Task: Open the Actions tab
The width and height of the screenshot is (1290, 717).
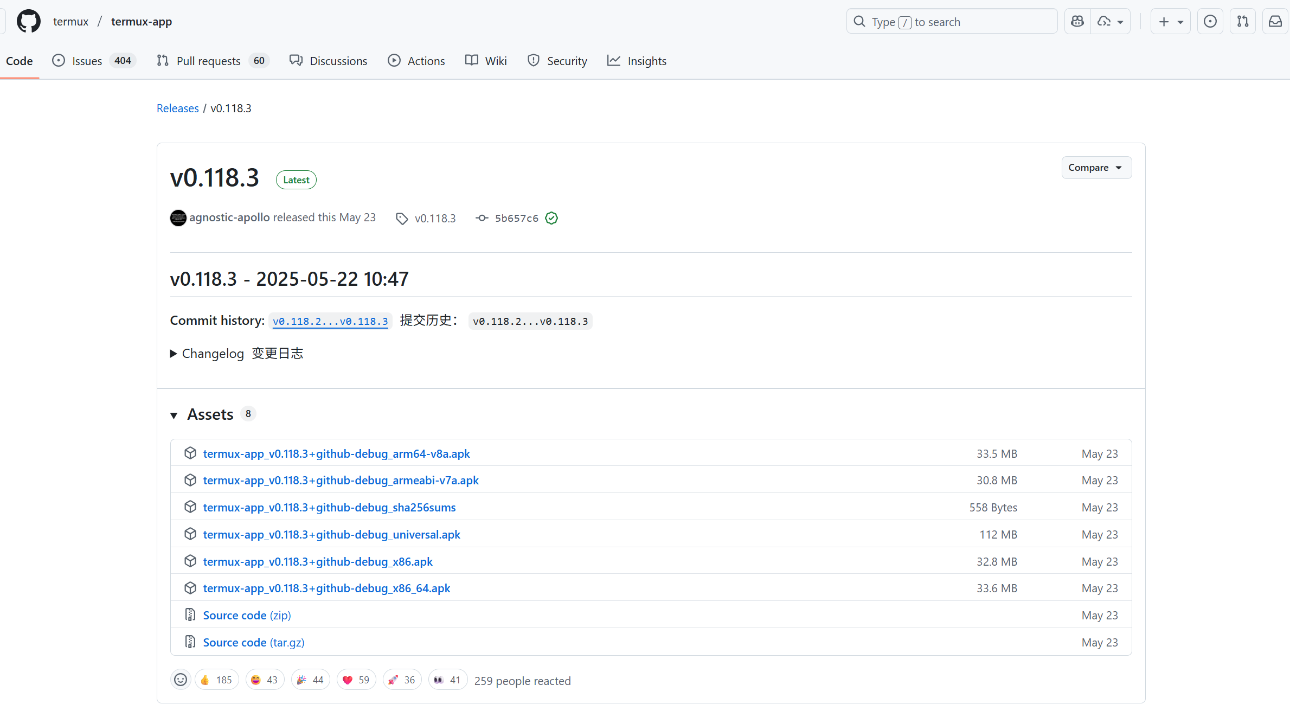Action: pos(416,61)
